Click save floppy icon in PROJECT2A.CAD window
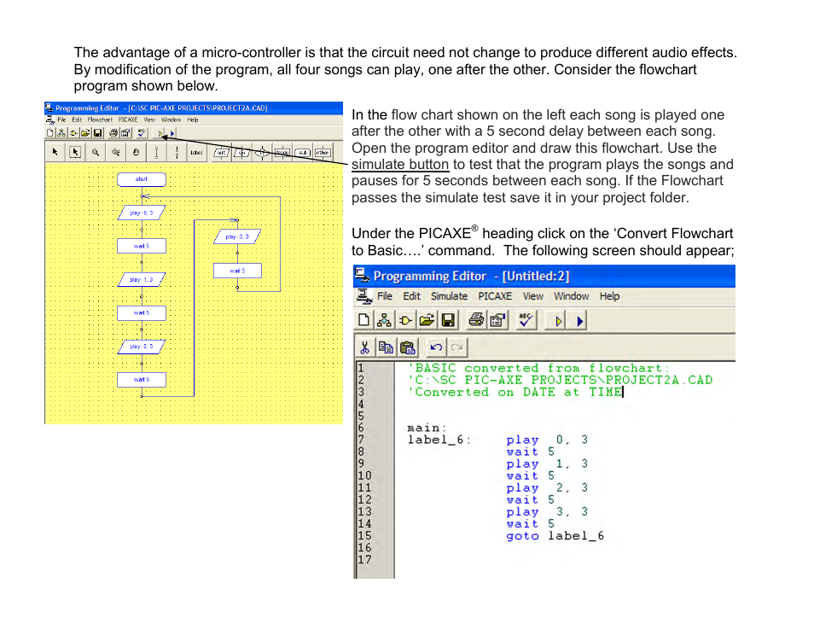This screenshot has height=630, width=814. point(97,133)
